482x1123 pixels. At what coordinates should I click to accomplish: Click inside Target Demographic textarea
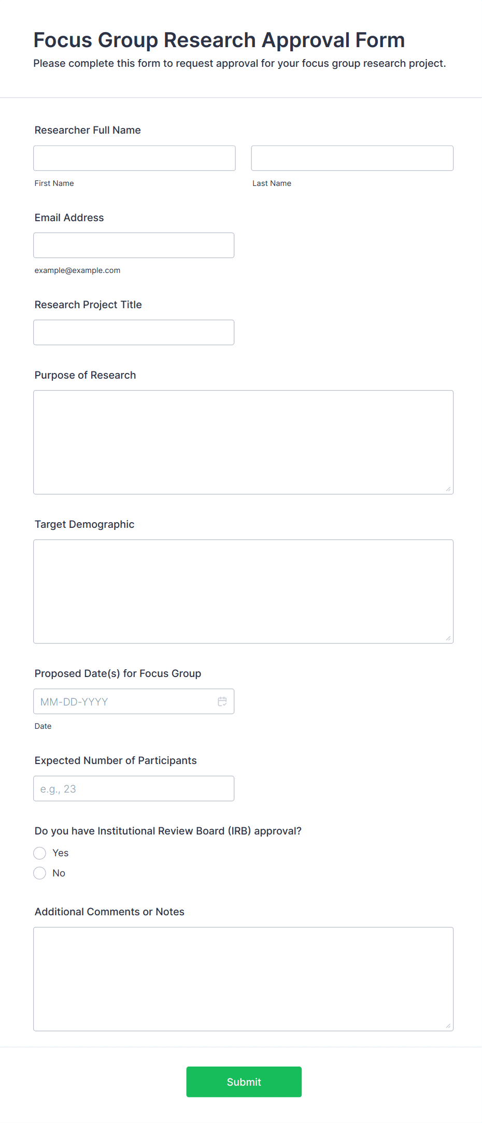click(244, 592)
